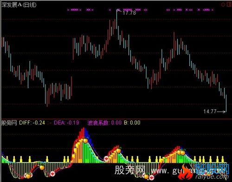Click the highest candlestick at 17.78

pyautogui.click(x=117, y=19)
